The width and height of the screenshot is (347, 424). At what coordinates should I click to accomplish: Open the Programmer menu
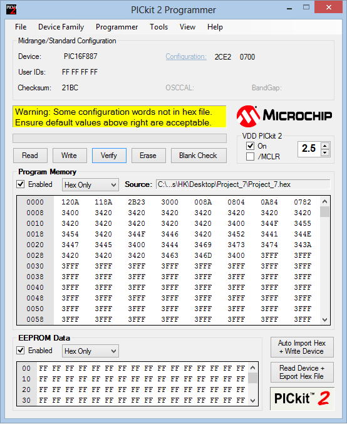coord(117,27)
